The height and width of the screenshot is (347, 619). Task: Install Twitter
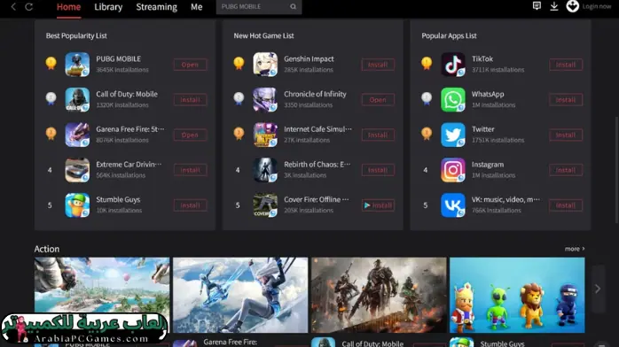pos(566,135)
